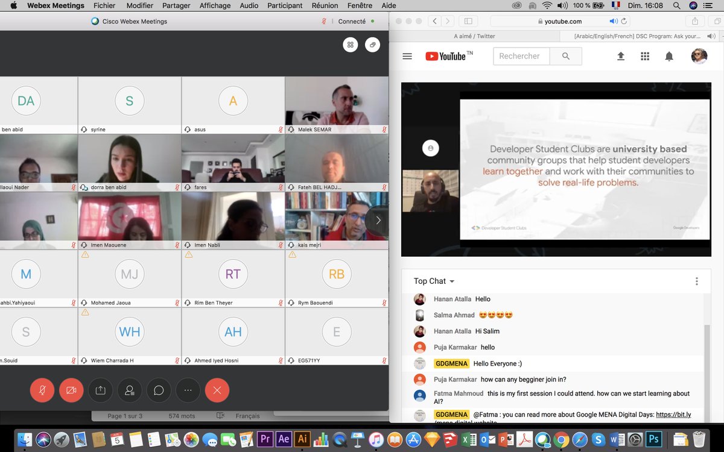This screenshot has height=452, width=724.
Task: Open YouTube account avatar menu
Action: [699, 56]
